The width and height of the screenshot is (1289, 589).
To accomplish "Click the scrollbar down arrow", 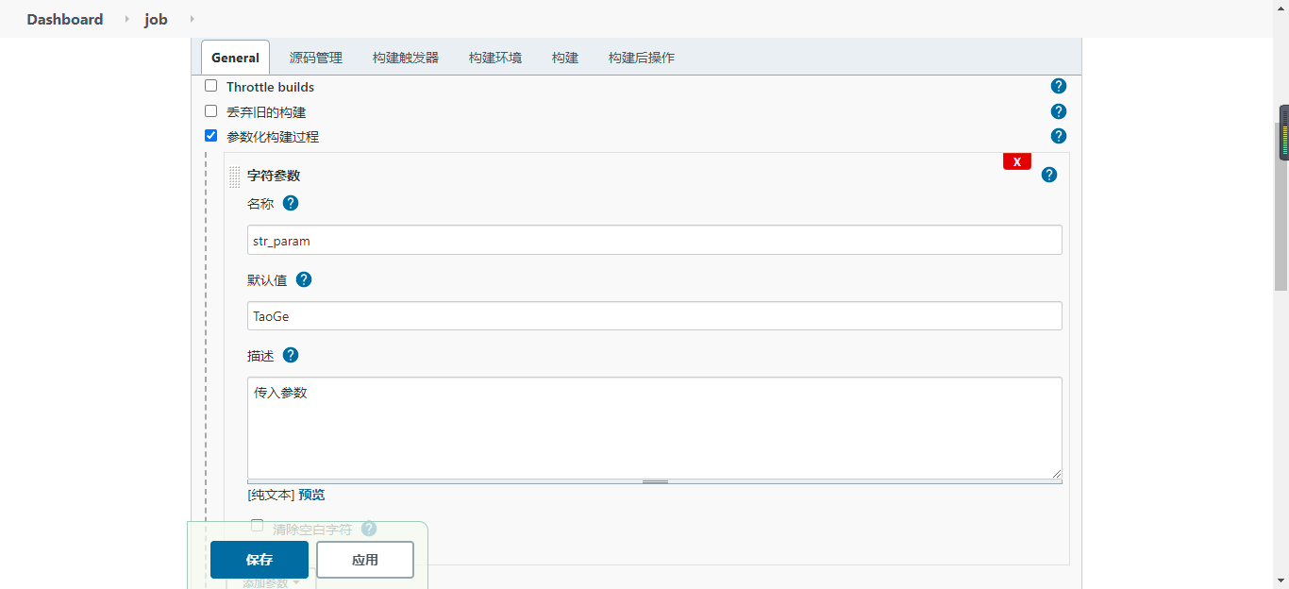I will [x=1281, y=580].
